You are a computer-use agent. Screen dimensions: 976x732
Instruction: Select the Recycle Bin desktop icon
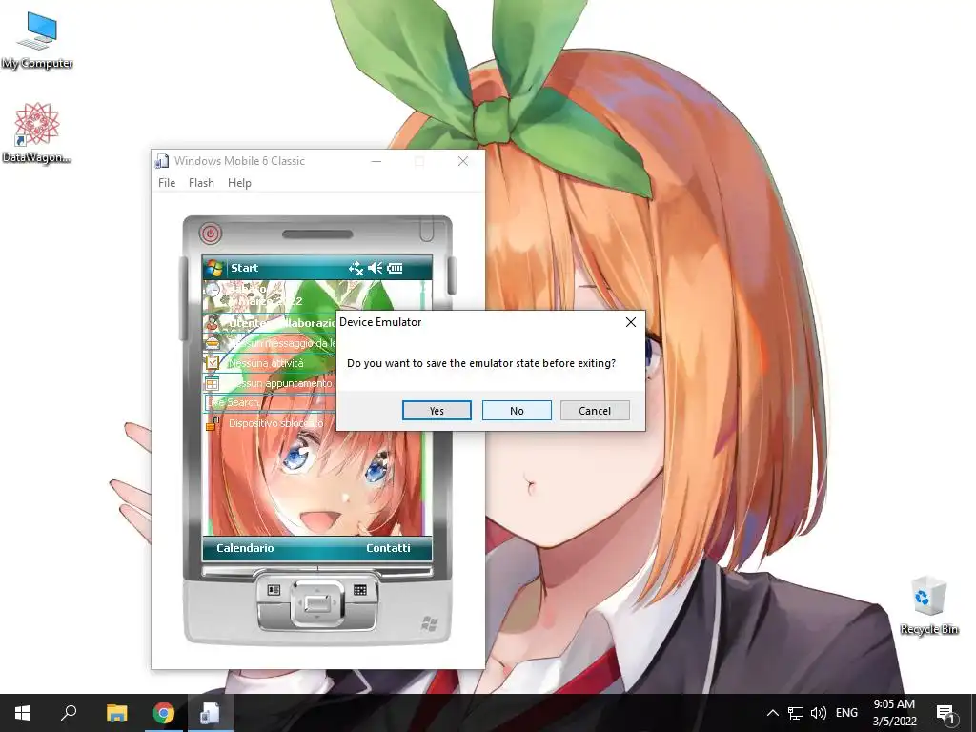[x=928, y=605]
